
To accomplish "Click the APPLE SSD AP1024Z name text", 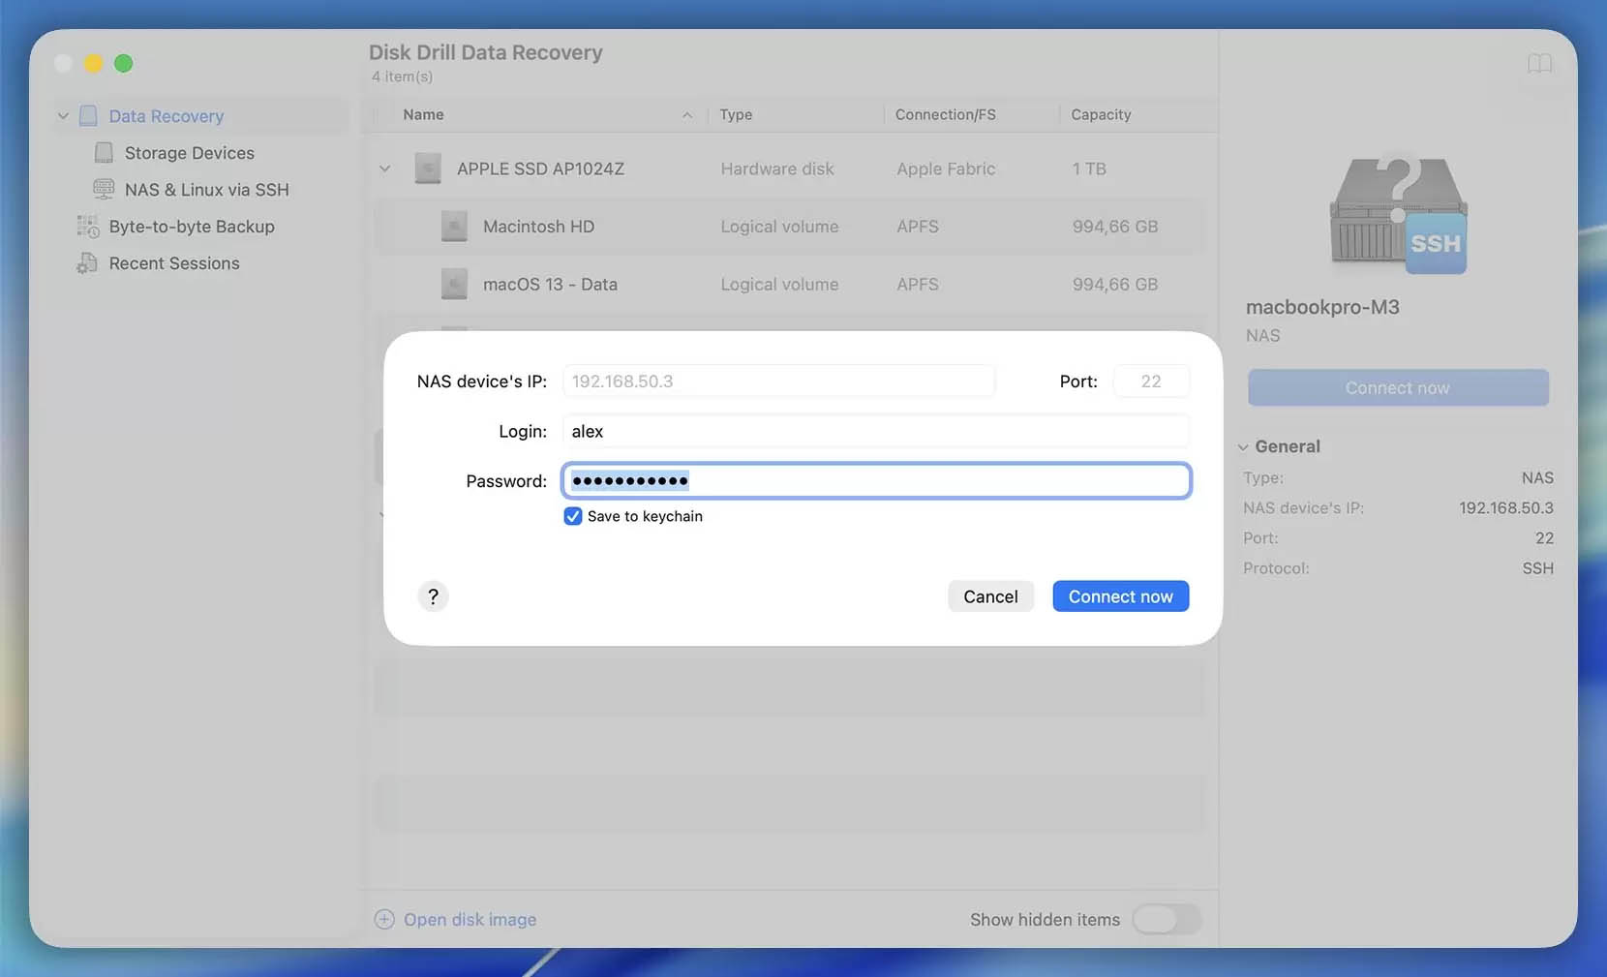I will 540,168.
